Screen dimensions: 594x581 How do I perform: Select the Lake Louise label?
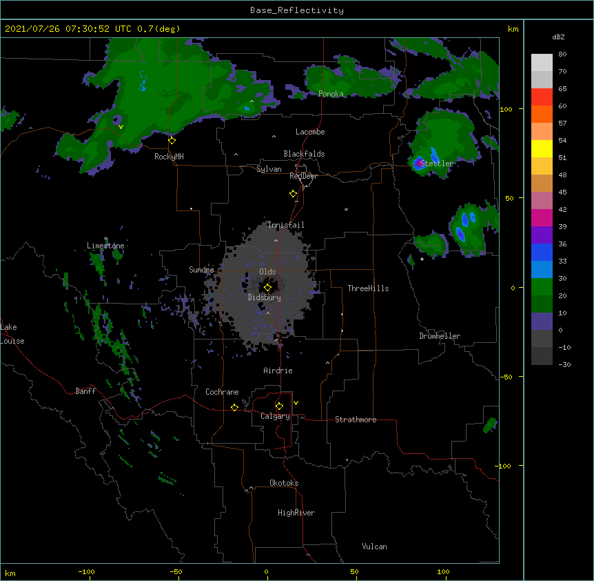pyautogui.click(x=12, y=334)
